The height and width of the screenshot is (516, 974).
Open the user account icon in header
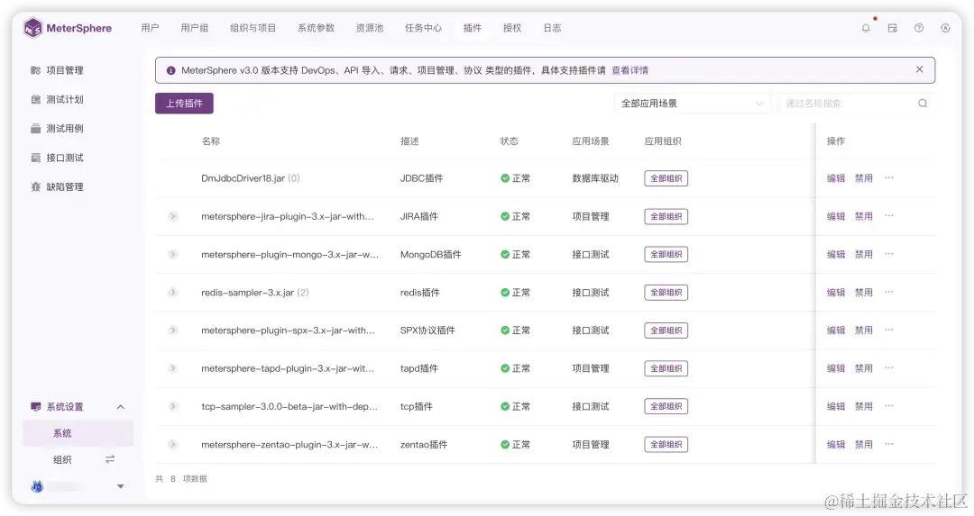coord(945,28)
